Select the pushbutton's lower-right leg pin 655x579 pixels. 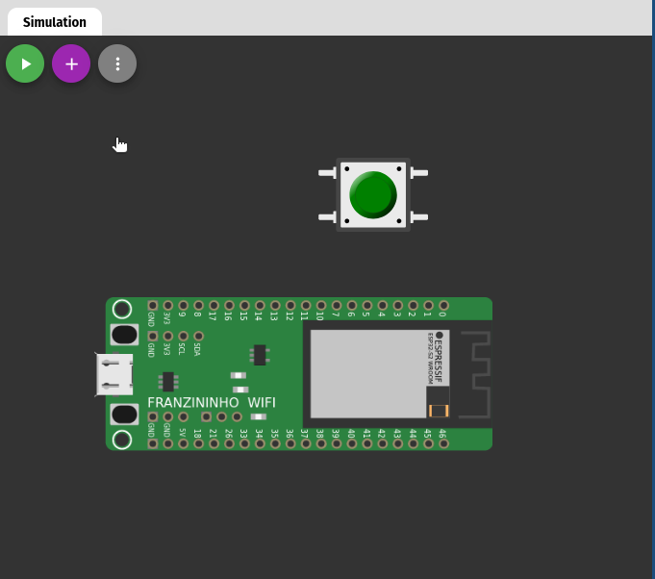click(x=419, y=216)
